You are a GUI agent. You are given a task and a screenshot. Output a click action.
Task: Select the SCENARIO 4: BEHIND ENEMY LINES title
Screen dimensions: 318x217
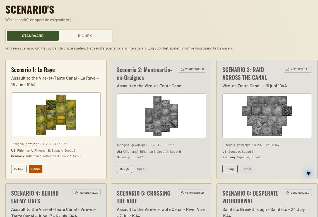tap(35, 197)
